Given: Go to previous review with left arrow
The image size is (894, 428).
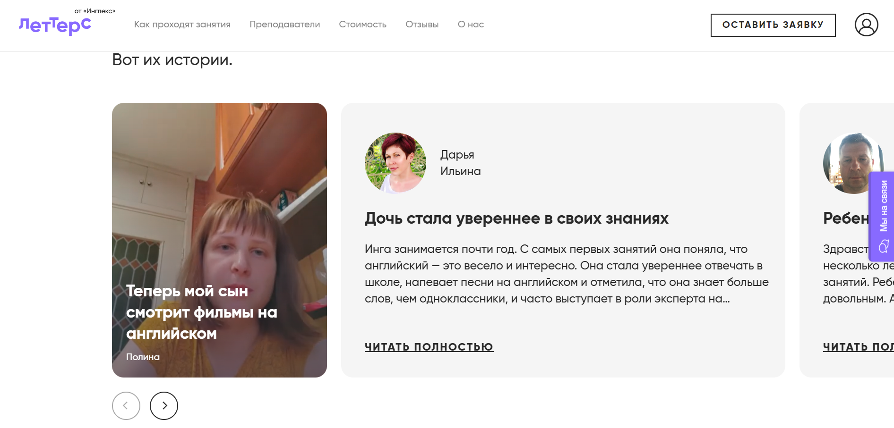Looking at the screenshot, I should [126, 406].
